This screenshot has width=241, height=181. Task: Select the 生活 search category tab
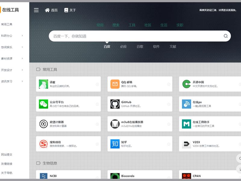tap(164, 25)
